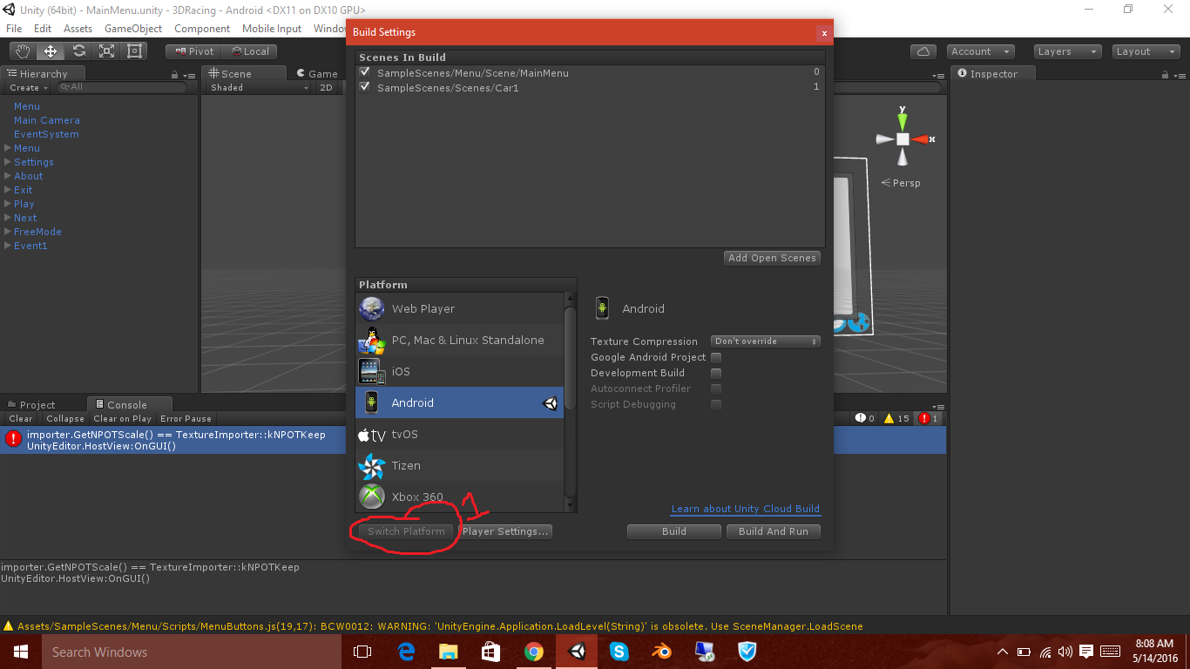Open Google Chrome from the taskbar
This screenshot has width=1190, height=669.
pos(534,652)
